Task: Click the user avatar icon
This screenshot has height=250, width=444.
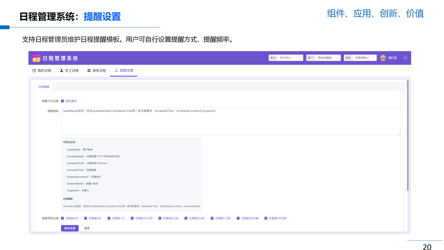Action: point(383,58)
